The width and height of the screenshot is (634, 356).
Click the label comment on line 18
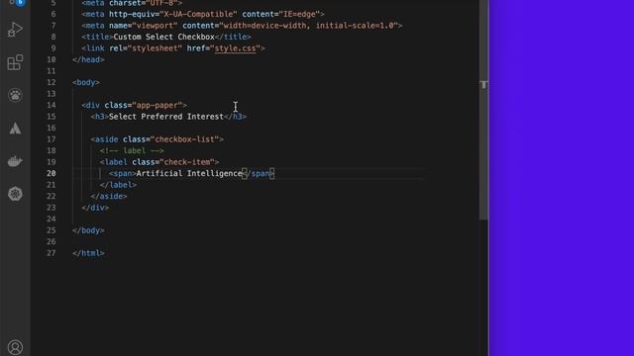(132, 151)
